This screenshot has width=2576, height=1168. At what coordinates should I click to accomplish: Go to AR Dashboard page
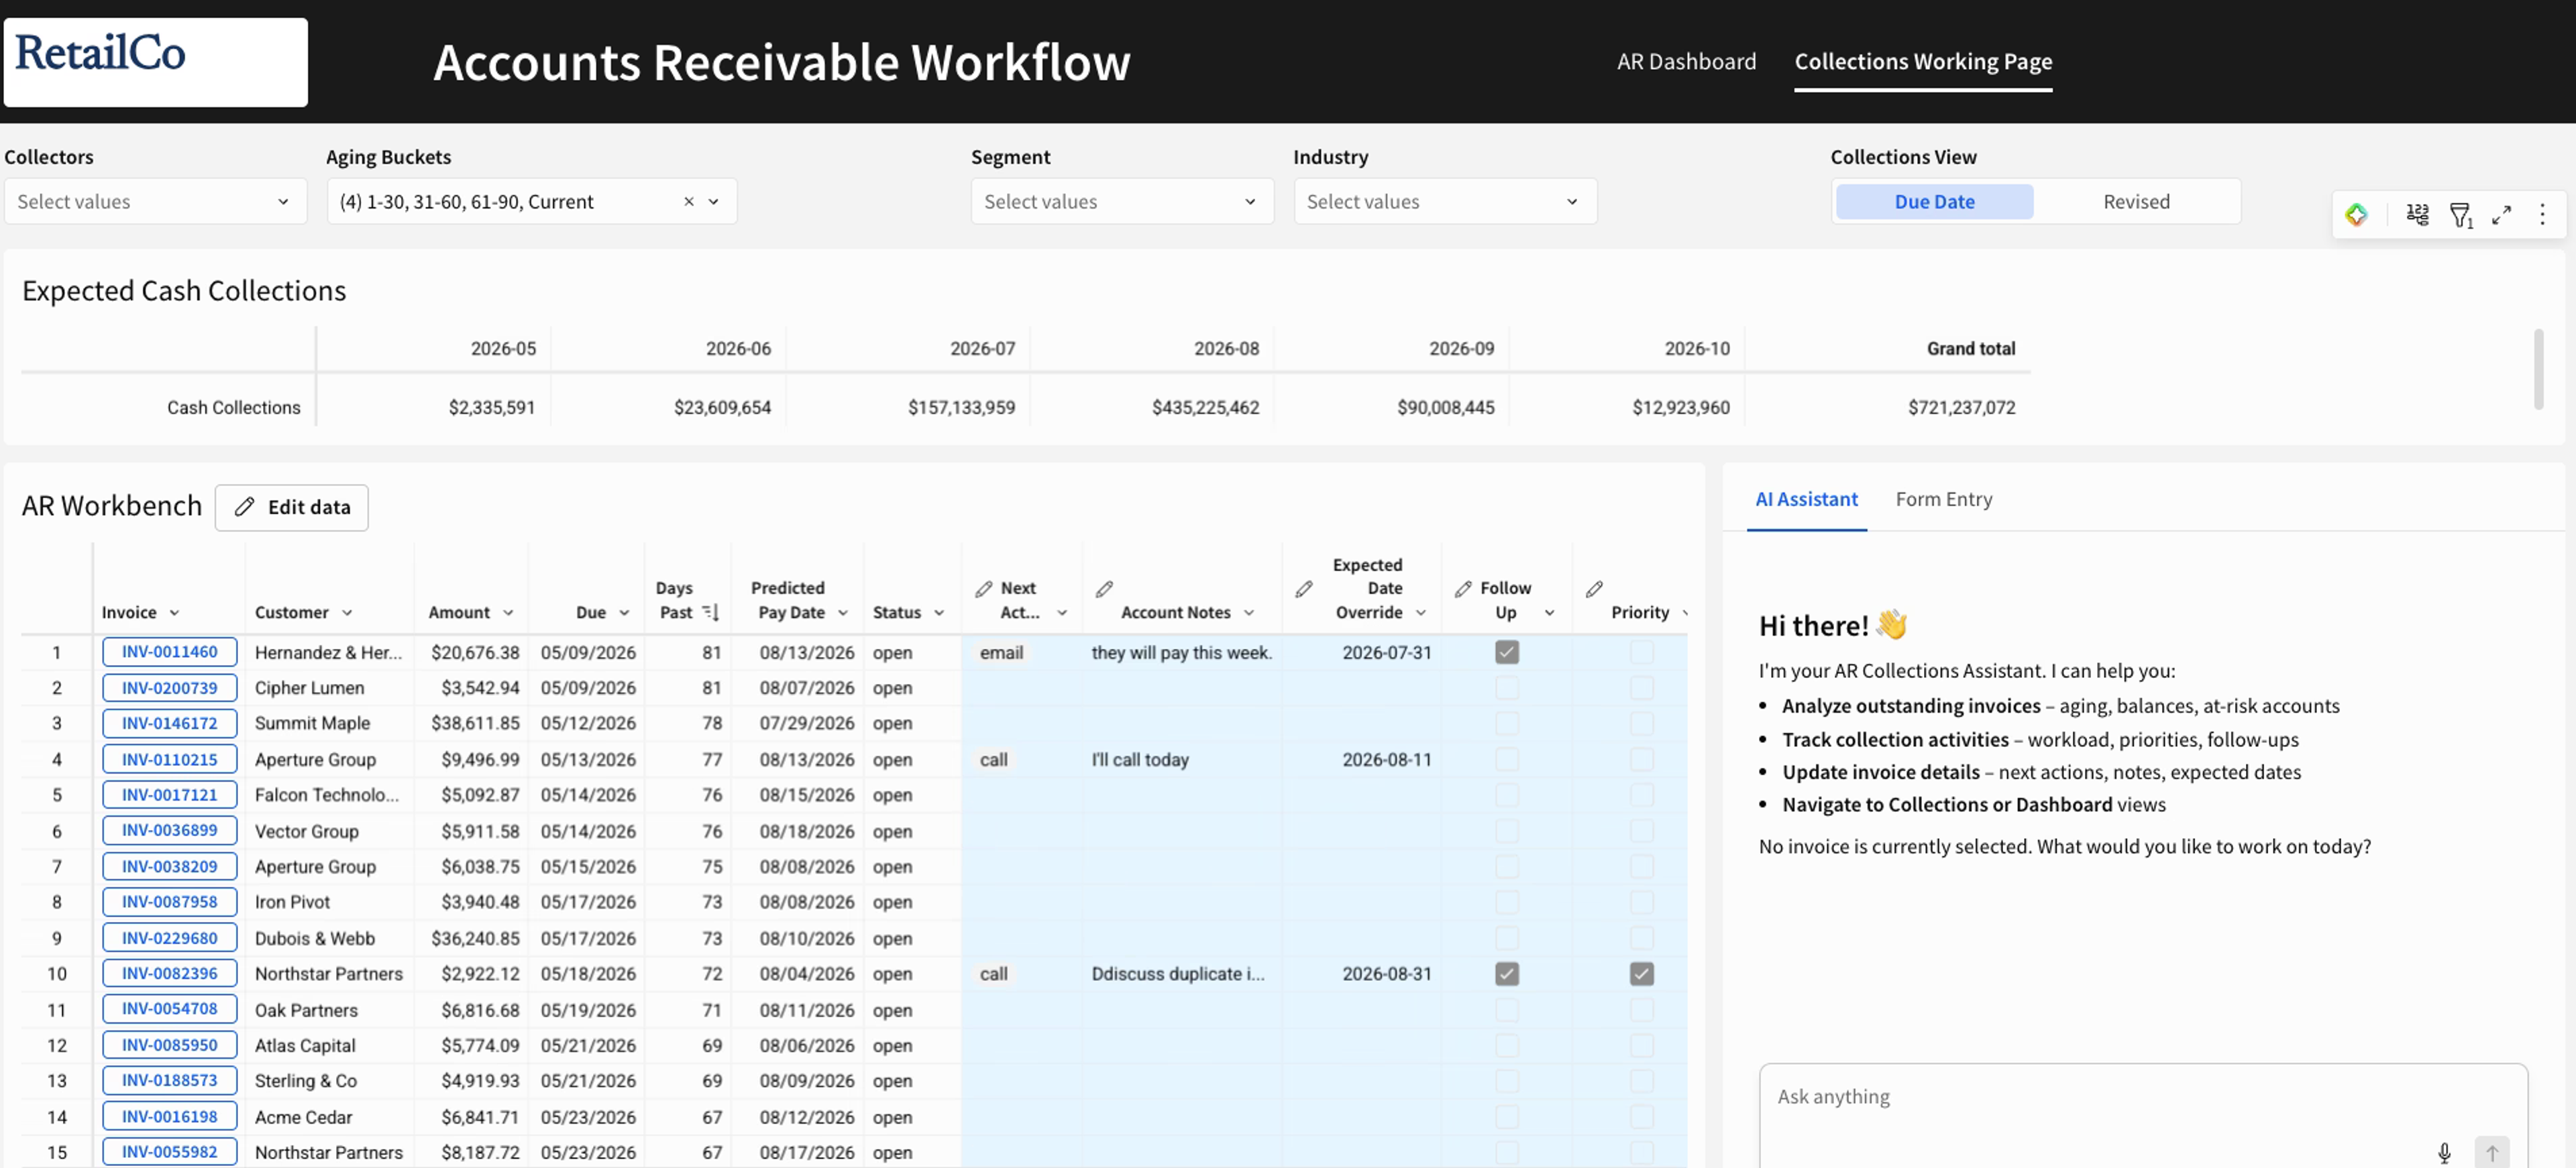pyautogui.click(x=1686, y=61)
